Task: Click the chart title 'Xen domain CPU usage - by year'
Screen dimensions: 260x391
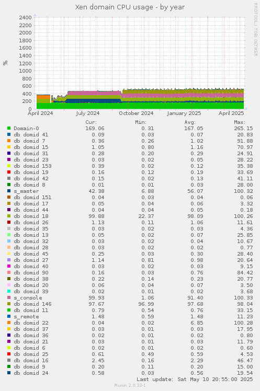Action: click(130, 7)
